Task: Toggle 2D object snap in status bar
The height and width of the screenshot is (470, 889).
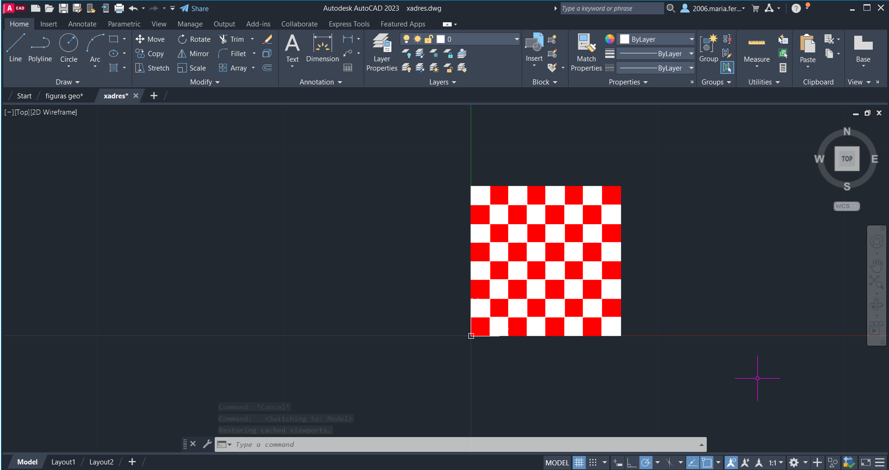Action: pyautogui.click(x=706, y=463)
